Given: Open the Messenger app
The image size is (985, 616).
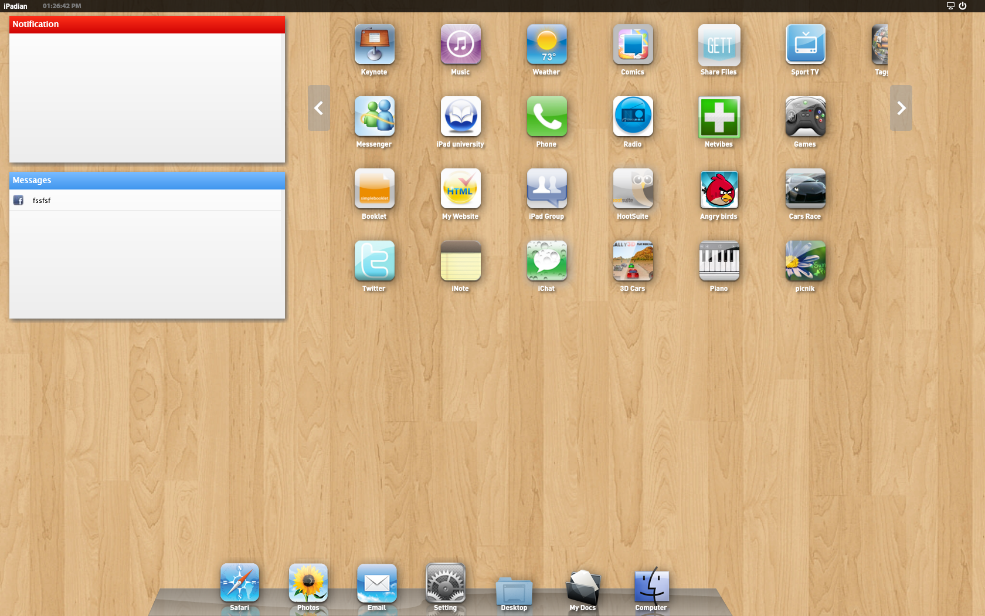Looking at the screenshot, I should tap(374, 117).
